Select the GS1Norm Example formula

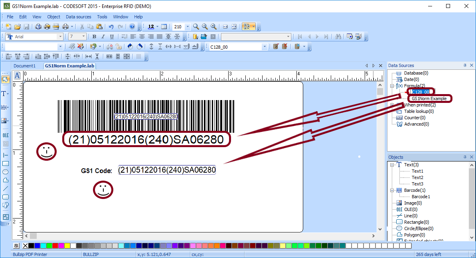click(429, 98)
